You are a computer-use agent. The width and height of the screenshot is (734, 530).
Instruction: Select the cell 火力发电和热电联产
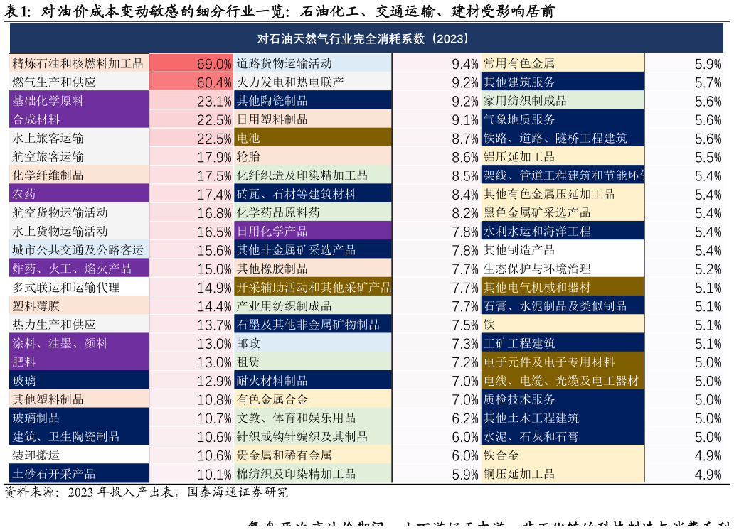313,82
